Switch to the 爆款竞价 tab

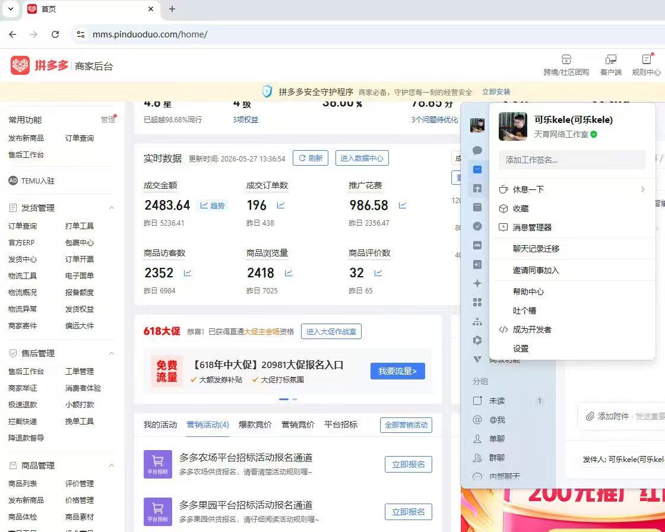(x=255, y=425)
